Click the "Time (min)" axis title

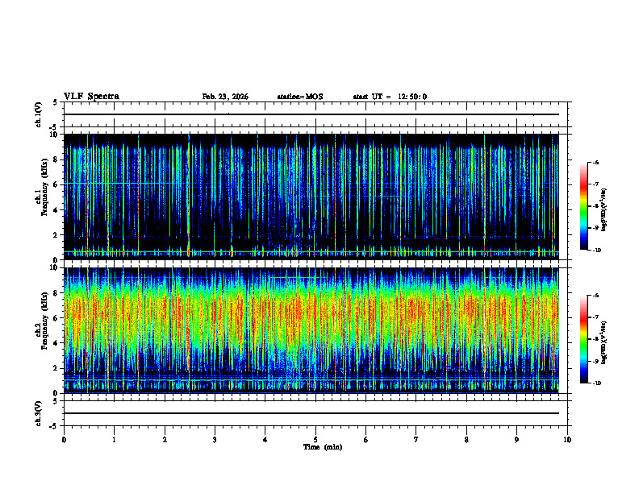point(323,447)
